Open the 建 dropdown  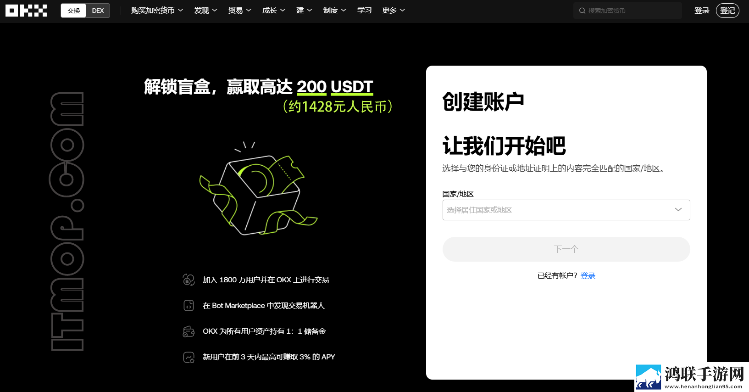(304, 11)
